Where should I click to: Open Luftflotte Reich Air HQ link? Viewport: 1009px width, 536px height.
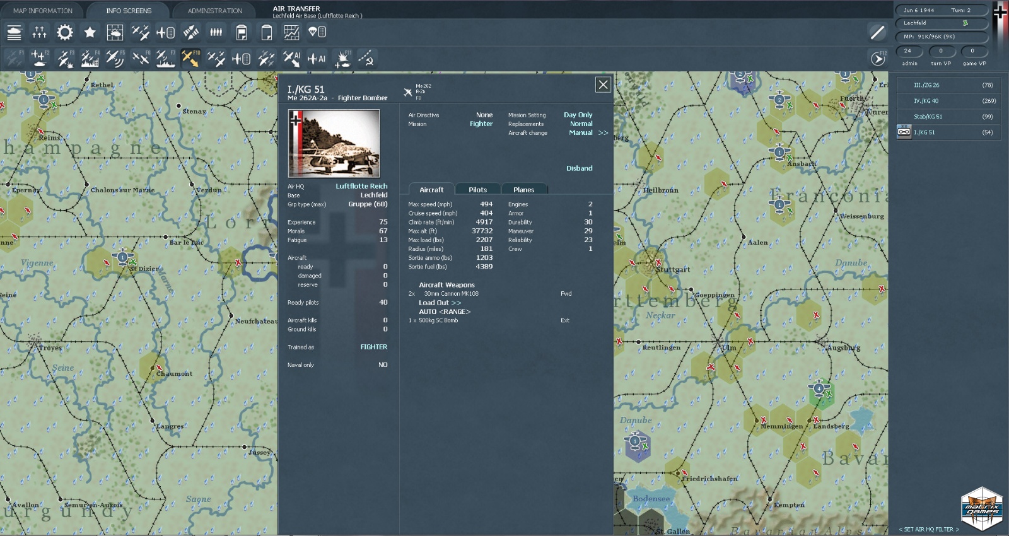[x=361, y=186]
